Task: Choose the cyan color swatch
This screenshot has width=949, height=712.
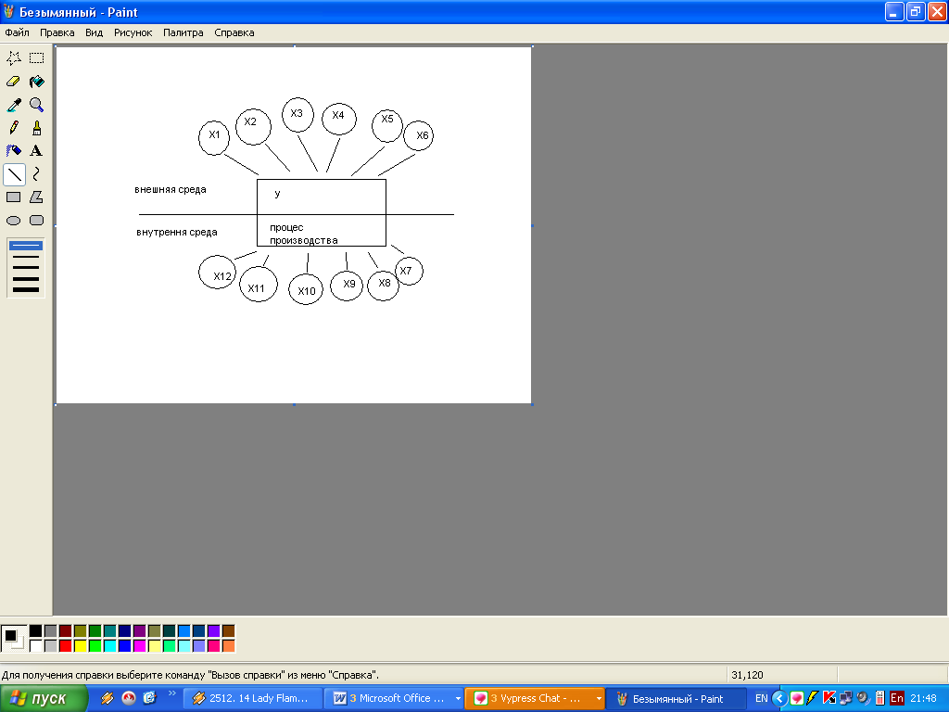Action: pyautogui.click(x=109, y=646)
